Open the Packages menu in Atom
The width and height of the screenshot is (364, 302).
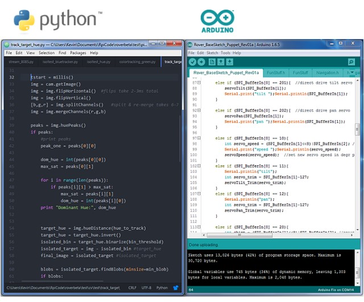coord(78,52)
